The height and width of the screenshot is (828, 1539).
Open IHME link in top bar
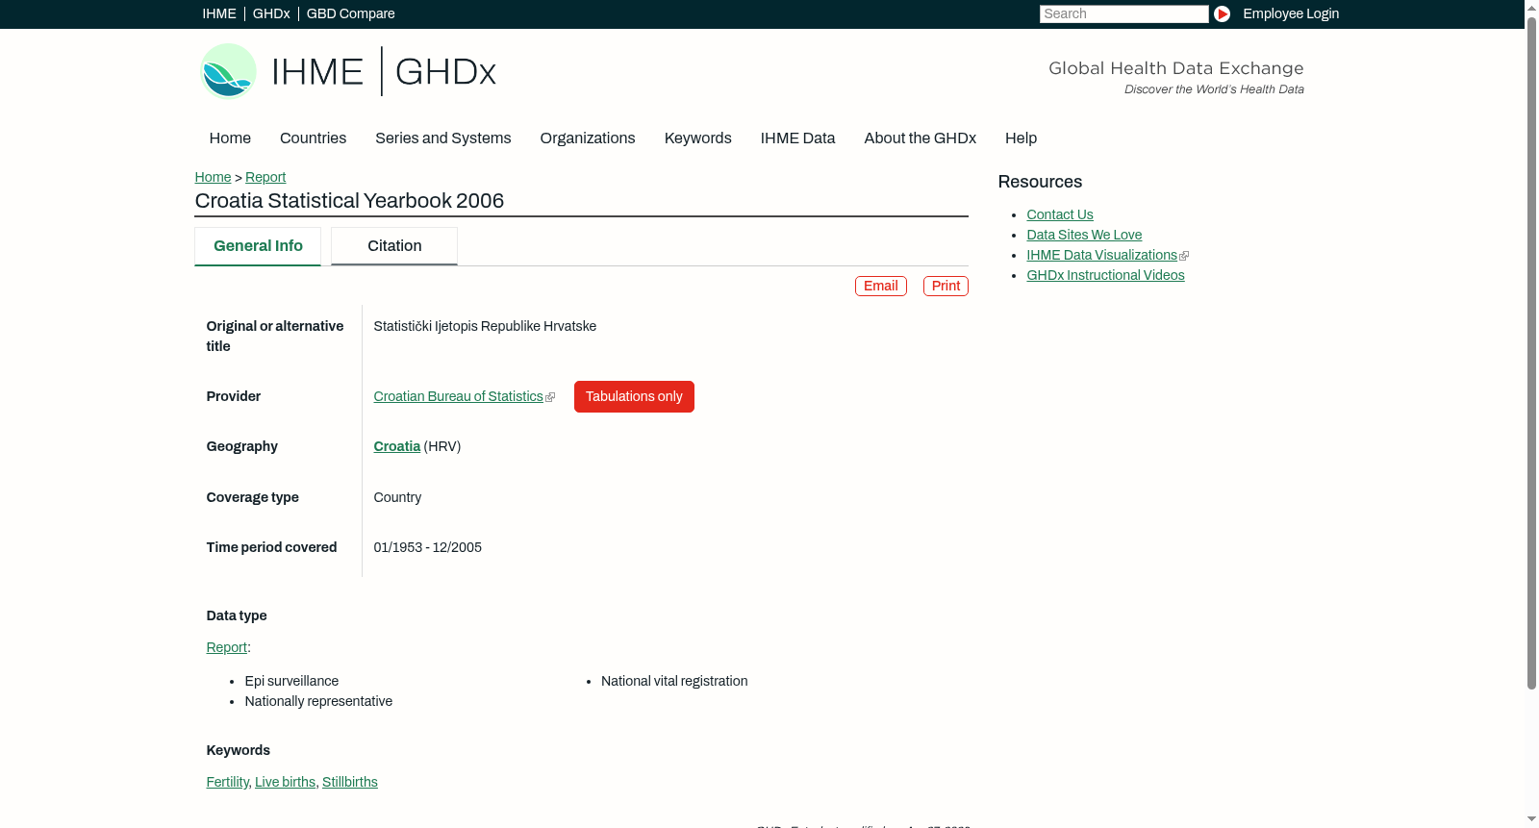tap(219, 13)
